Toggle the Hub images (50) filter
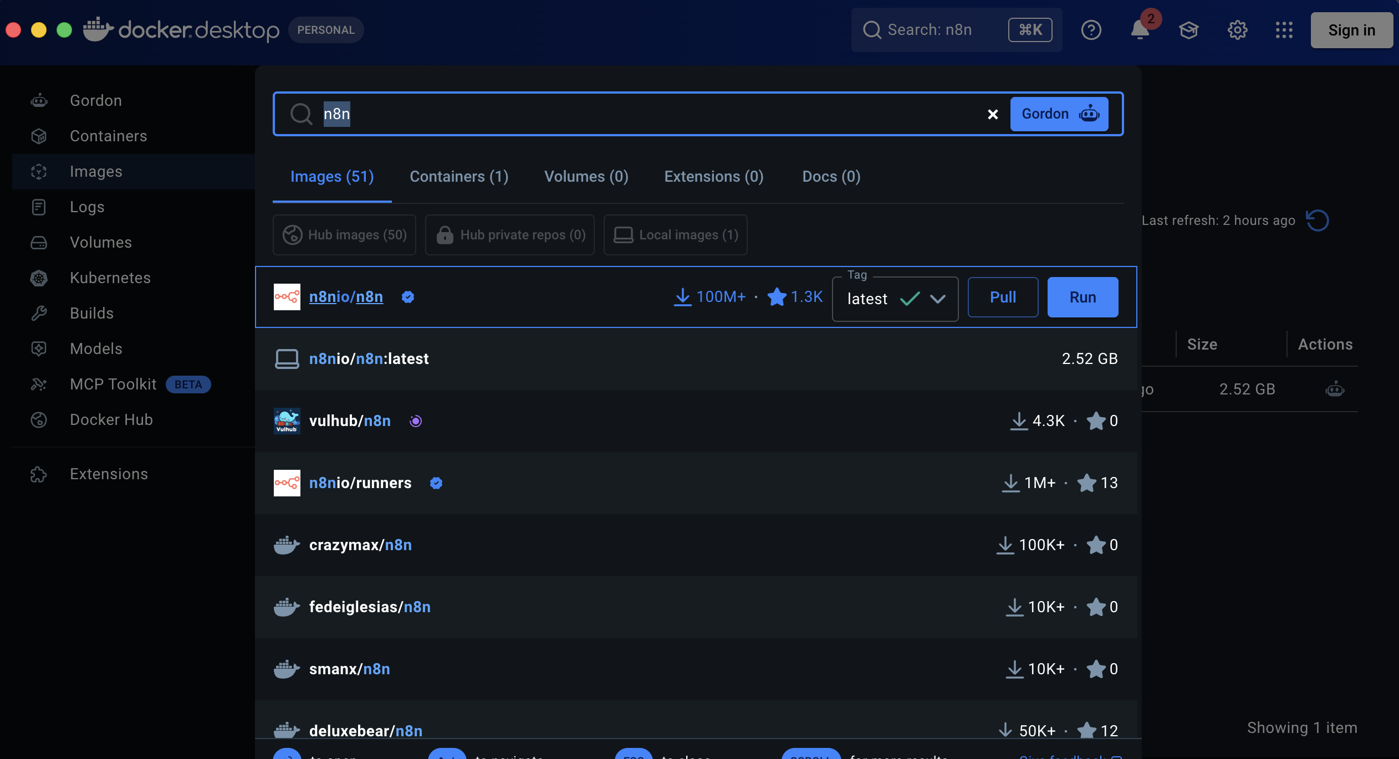This screenshot has height=759, width=1399. point(344,235)
